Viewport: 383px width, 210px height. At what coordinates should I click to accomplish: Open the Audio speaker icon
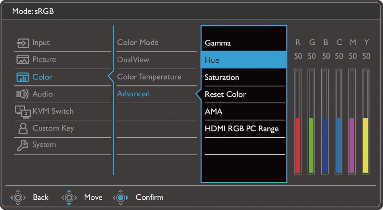point(23,94)
